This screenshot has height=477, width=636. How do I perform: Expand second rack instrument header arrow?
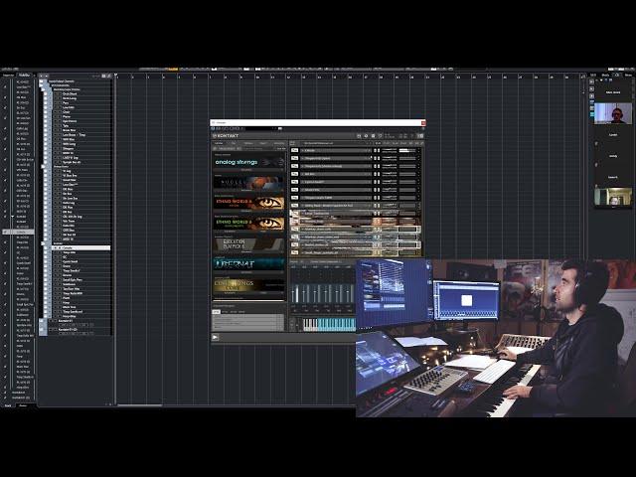click(302, 158)
